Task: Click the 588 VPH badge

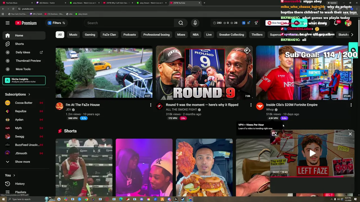Action: [x=73, y=118]
